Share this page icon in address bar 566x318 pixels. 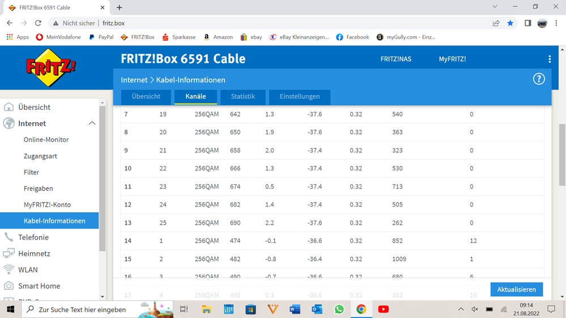[x=496, y=23]
